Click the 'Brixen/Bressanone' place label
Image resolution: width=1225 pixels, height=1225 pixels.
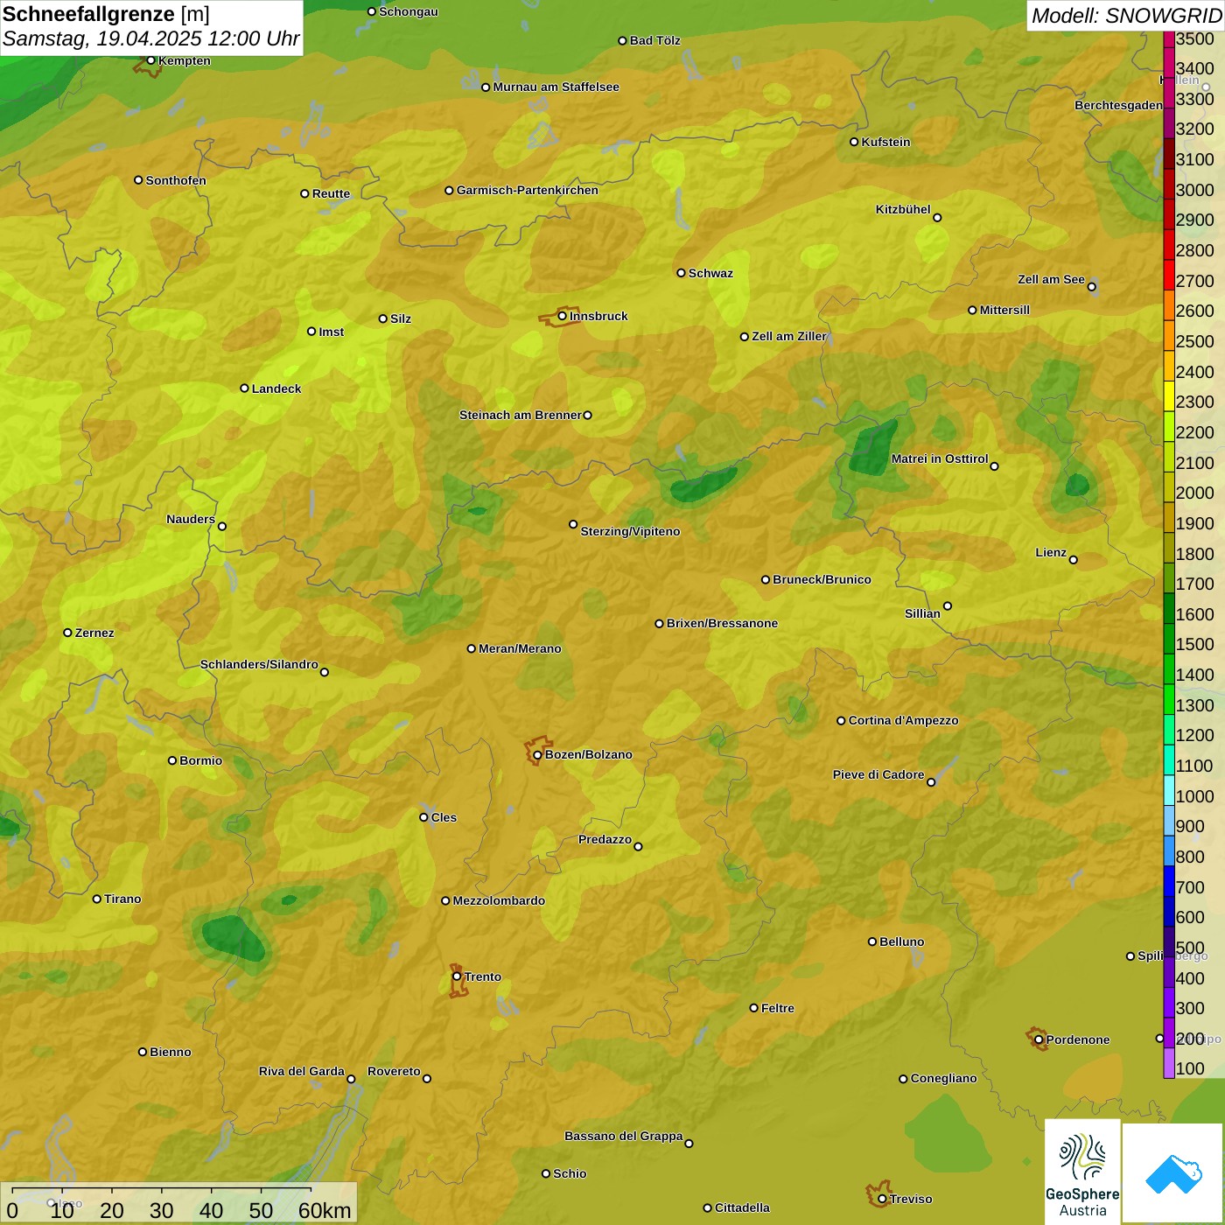click(722, 623)
